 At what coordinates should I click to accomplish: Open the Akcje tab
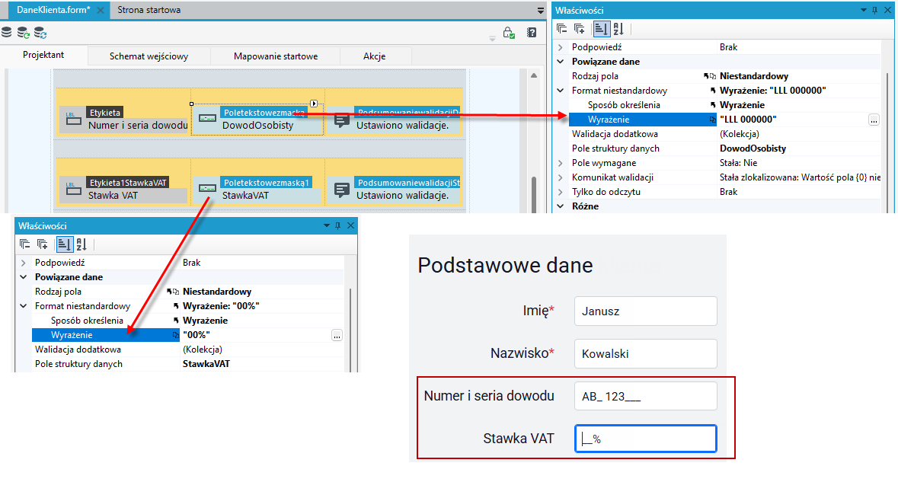375,56
